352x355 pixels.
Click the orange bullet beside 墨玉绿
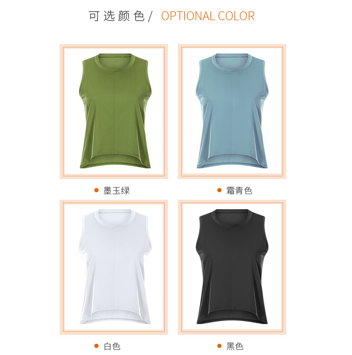point(96,190)
